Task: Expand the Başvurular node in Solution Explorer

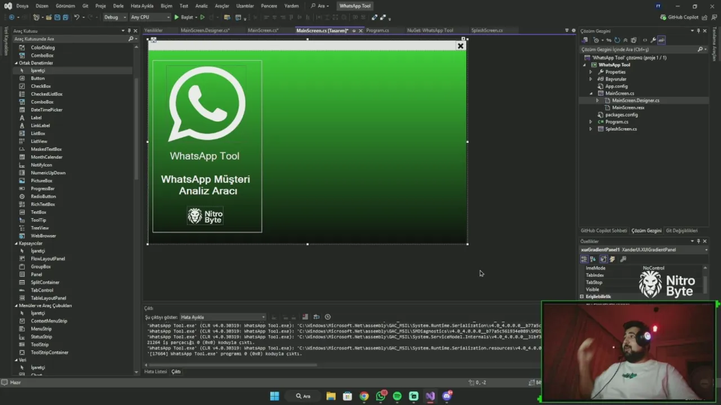Action: click(590, 79)
